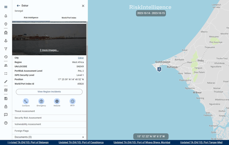The width and height of the screenshot is (229, 145).
Task: Open the notifications bell
Action: (6, 16)
